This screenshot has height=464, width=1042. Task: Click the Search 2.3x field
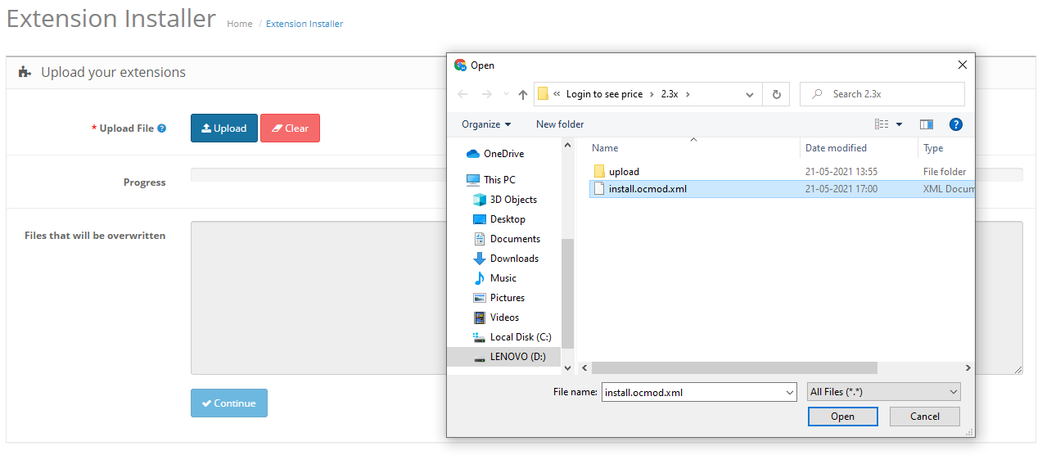[x=882, y=94]
